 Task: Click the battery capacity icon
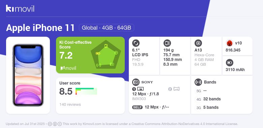pos(229,63)
